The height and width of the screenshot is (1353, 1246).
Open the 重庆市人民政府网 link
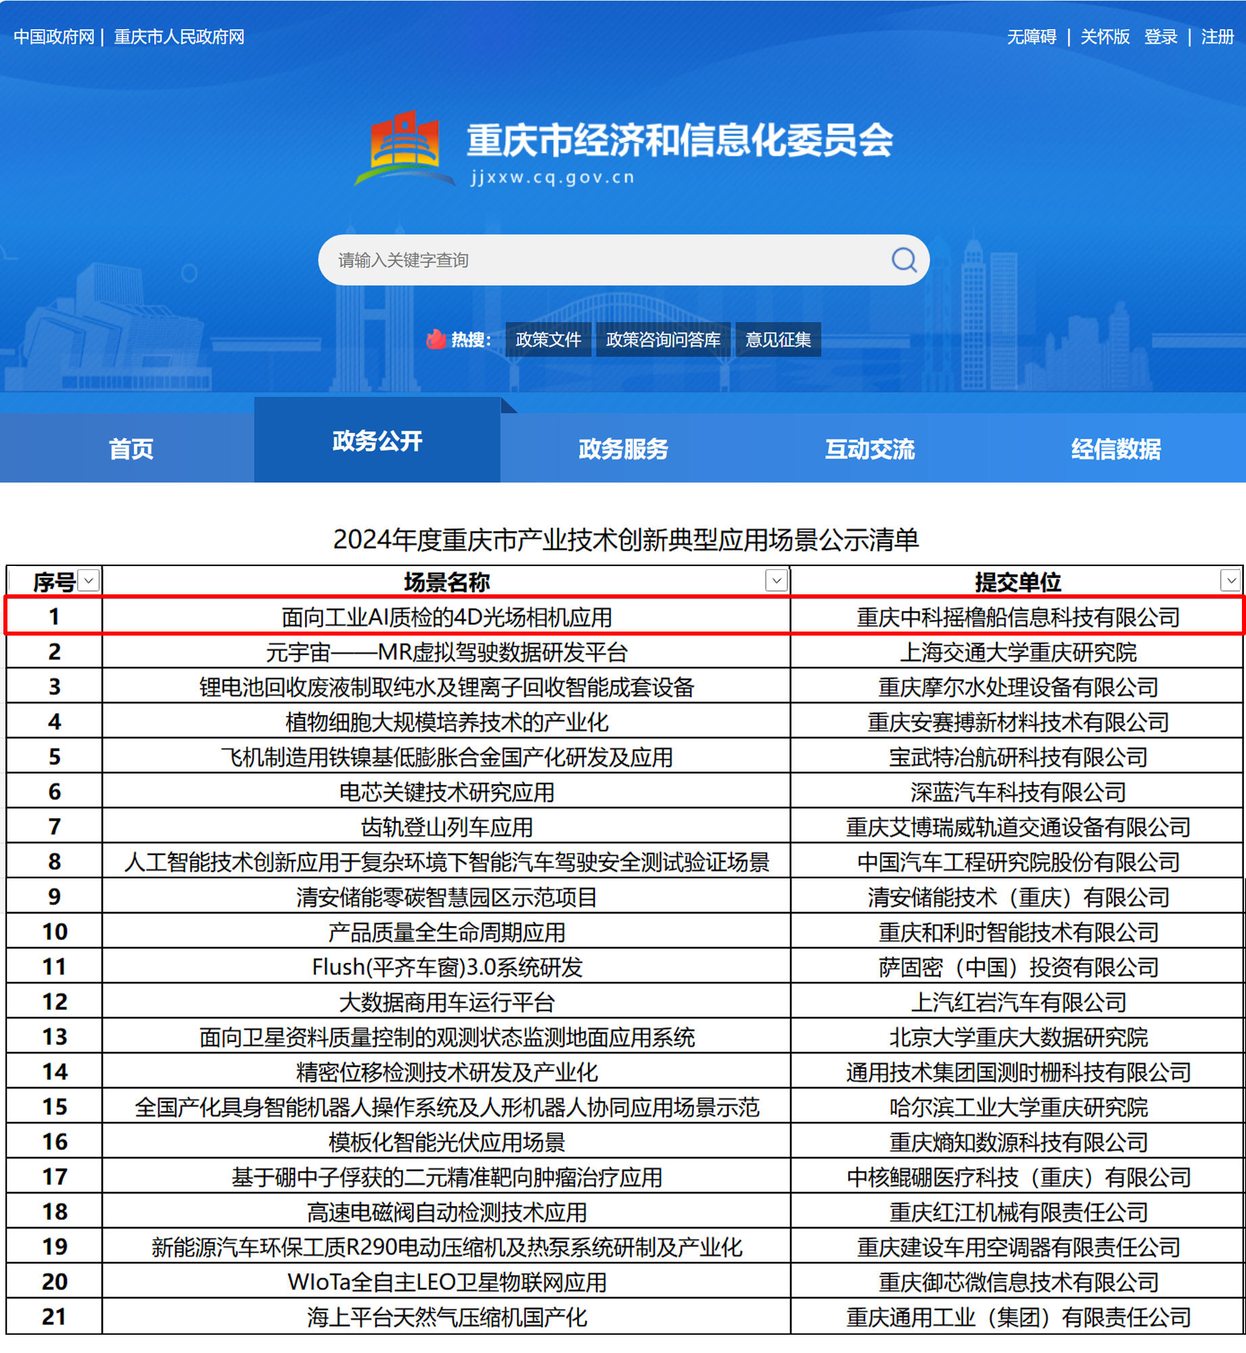click(x=179, y=37)
